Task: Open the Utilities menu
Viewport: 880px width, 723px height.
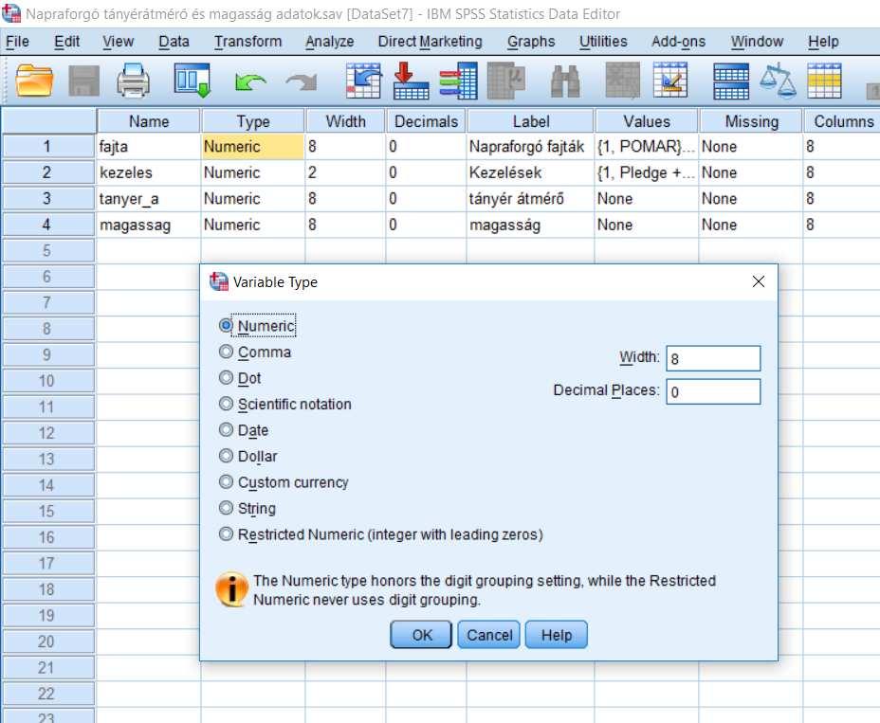Action: [x=603, y=42]
